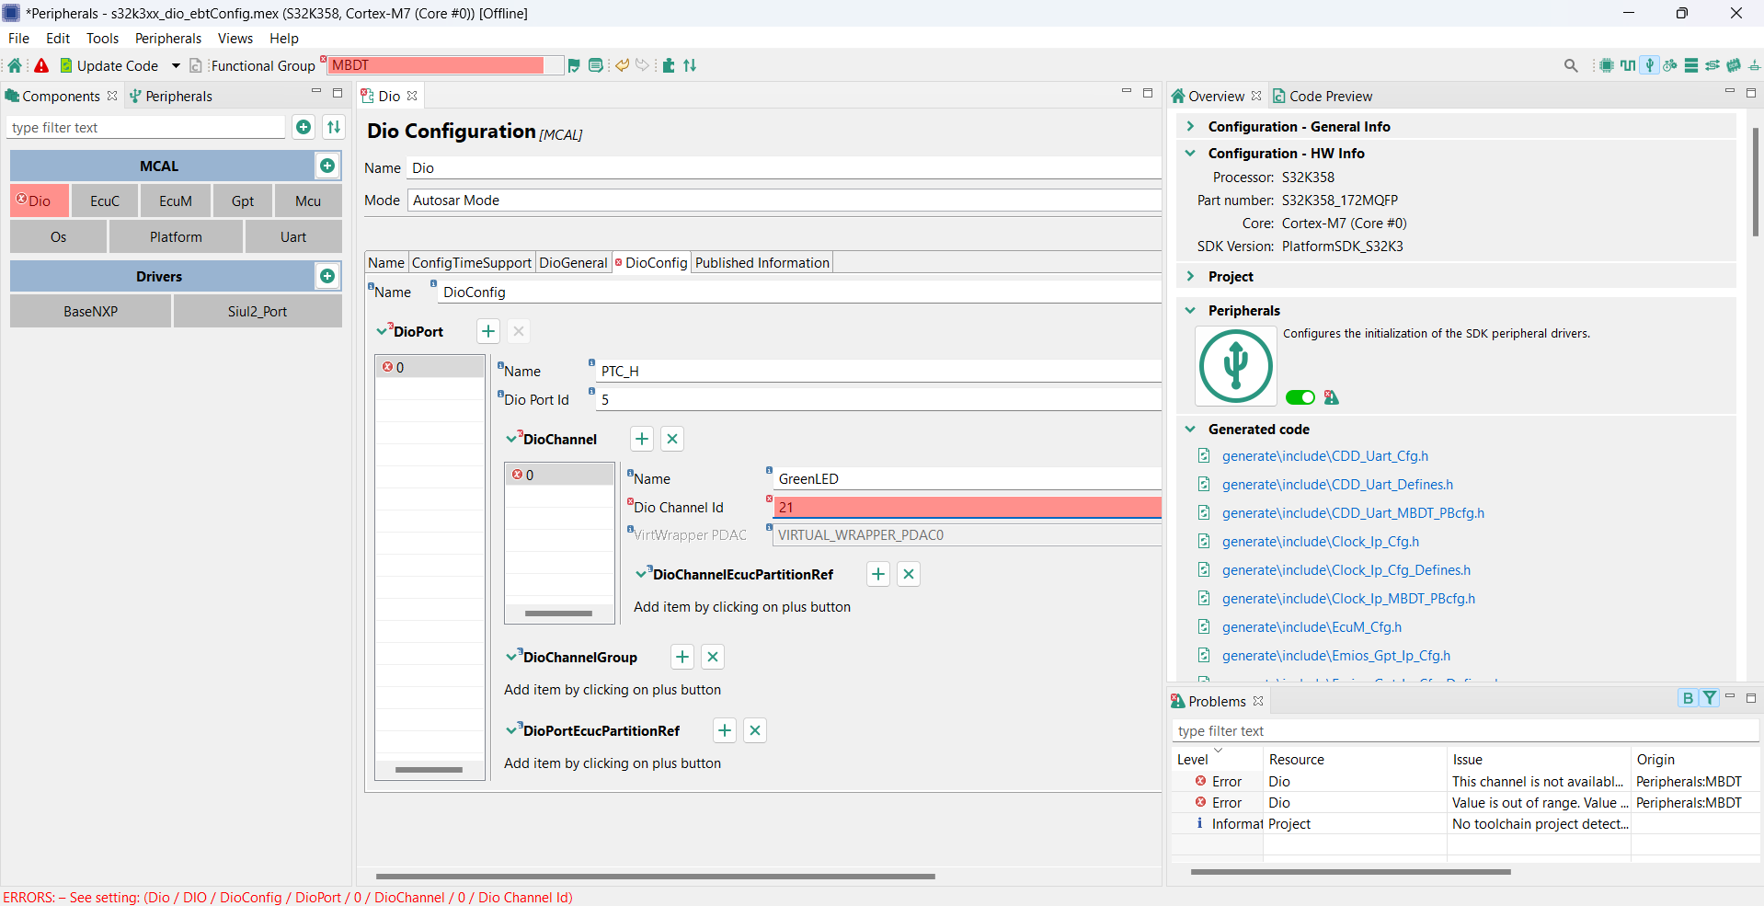Image resolution: width=1764 pixels, height=906 pixels.
Task: Open the generate\include\EcuM_Cfg.h link
Action: 1312,626
